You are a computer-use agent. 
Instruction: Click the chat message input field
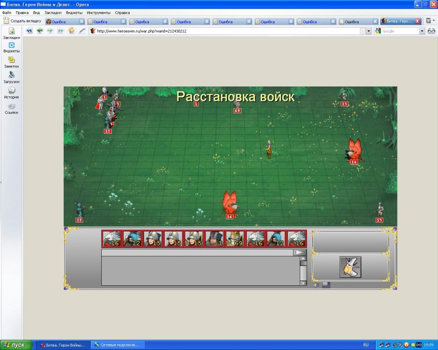[197, 253]
